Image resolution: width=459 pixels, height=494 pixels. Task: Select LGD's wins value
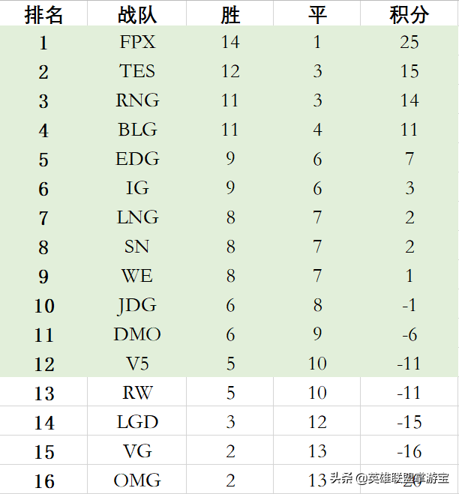point(230,422)
